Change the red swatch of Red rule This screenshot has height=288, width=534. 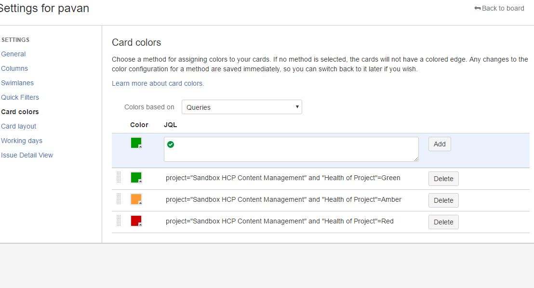click(x=136, y=221)
